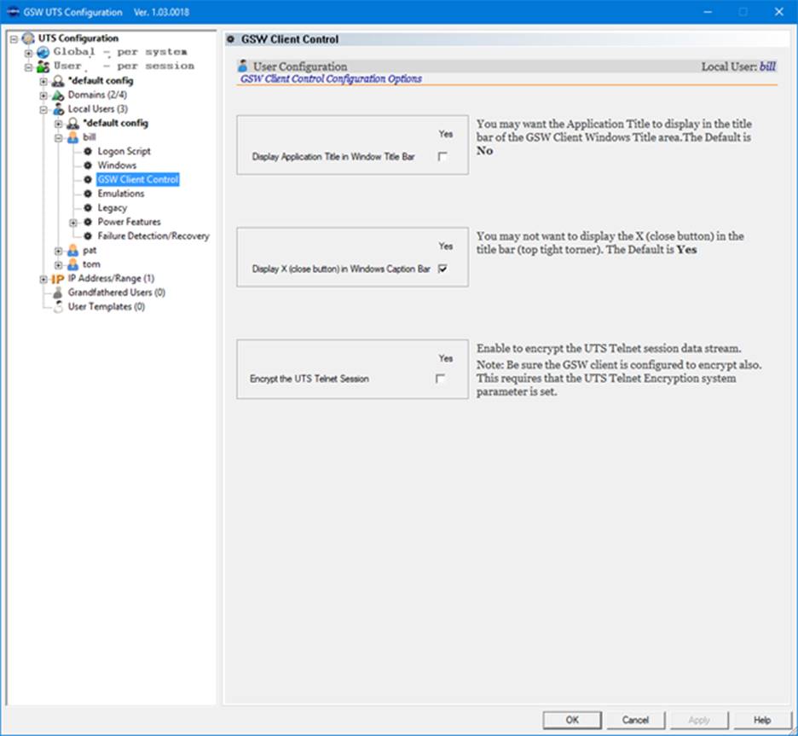Select default config under Local Users
This screenshot has width=798, height=736.
[116, 123]
